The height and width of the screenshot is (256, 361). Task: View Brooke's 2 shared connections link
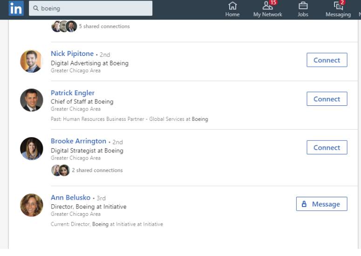pyautogui.click(x=97, y=170)
